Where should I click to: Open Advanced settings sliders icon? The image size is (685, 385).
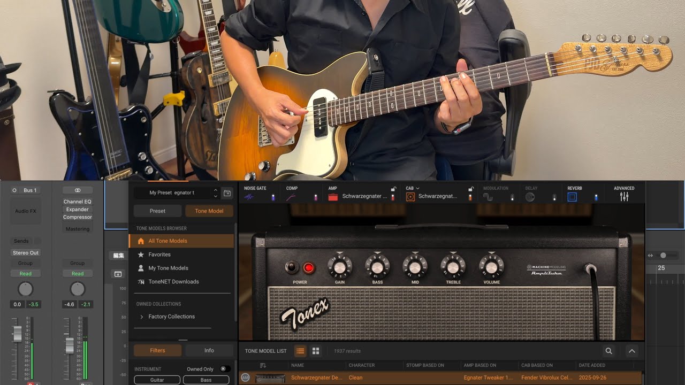tap(624, 197)
